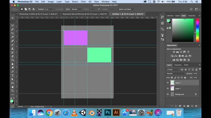The width and height of the screenshot is (211, 118).
Task: Select the Pen tool
Action: (13, 71)
